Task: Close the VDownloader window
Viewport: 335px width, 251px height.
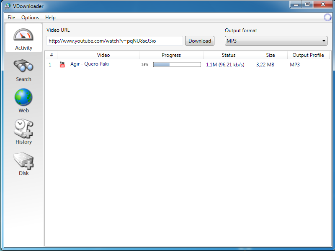Action: pyautogui.click(x=323, y=4)
